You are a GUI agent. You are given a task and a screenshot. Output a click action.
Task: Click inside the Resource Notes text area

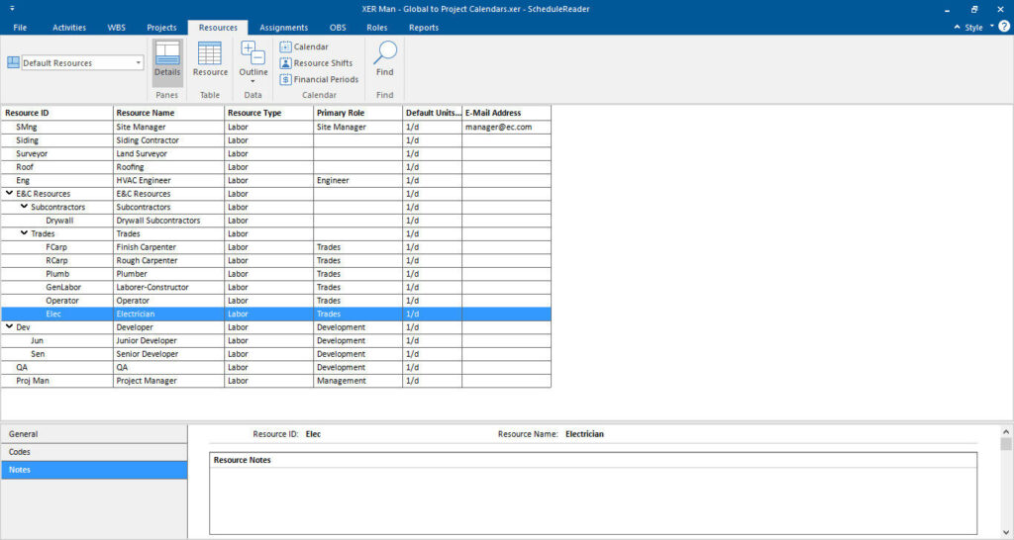point(593,500)
